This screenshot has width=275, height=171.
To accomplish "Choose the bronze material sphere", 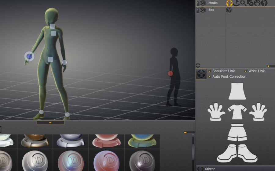I will [x=35, y=141].
